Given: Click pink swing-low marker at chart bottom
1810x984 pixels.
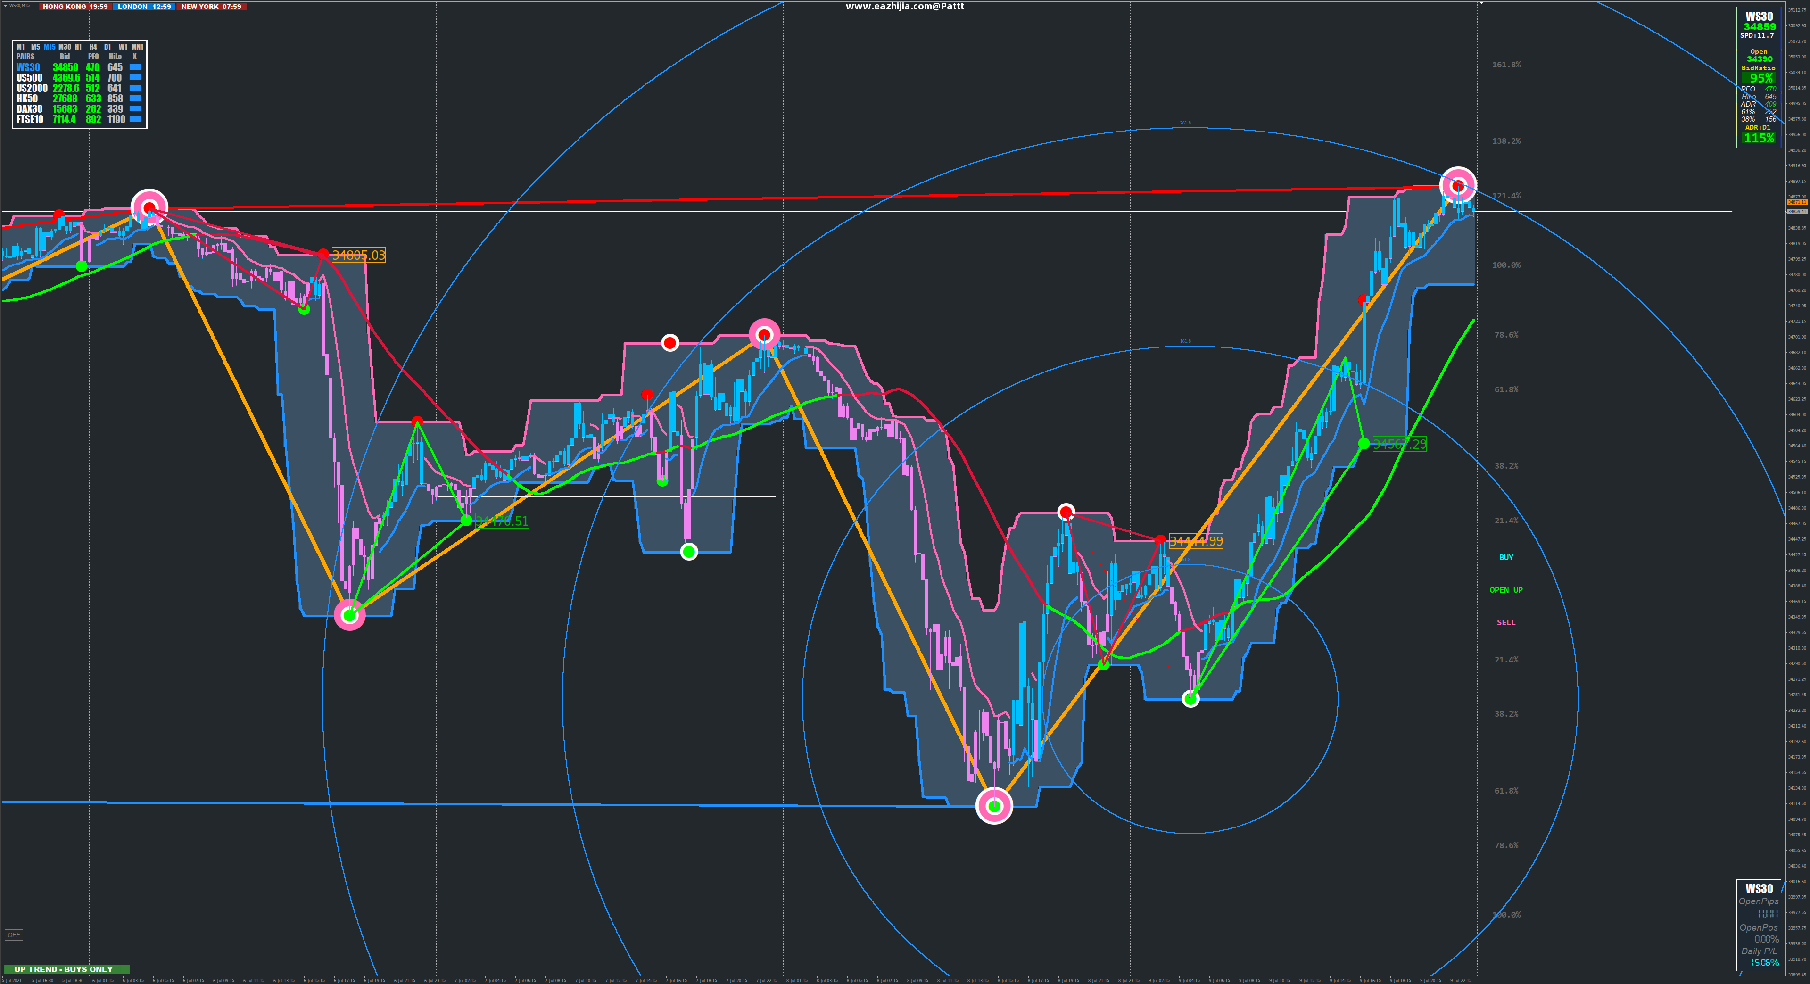Looking at the screenshot, I should coord(994,806).
